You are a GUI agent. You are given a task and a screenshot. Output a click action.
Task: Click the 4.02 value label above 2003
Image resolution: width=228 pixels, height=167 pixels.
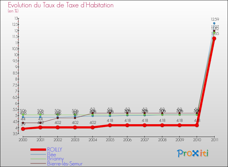point(75,123)
